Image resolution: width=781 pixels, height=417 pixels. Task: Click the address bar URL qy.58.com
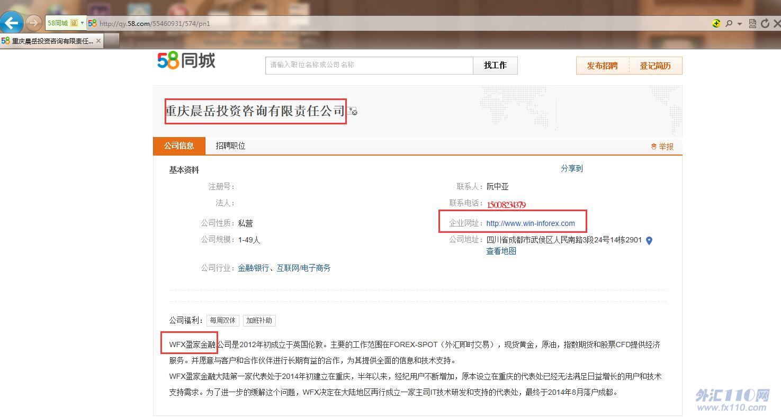tap(155, 23)
